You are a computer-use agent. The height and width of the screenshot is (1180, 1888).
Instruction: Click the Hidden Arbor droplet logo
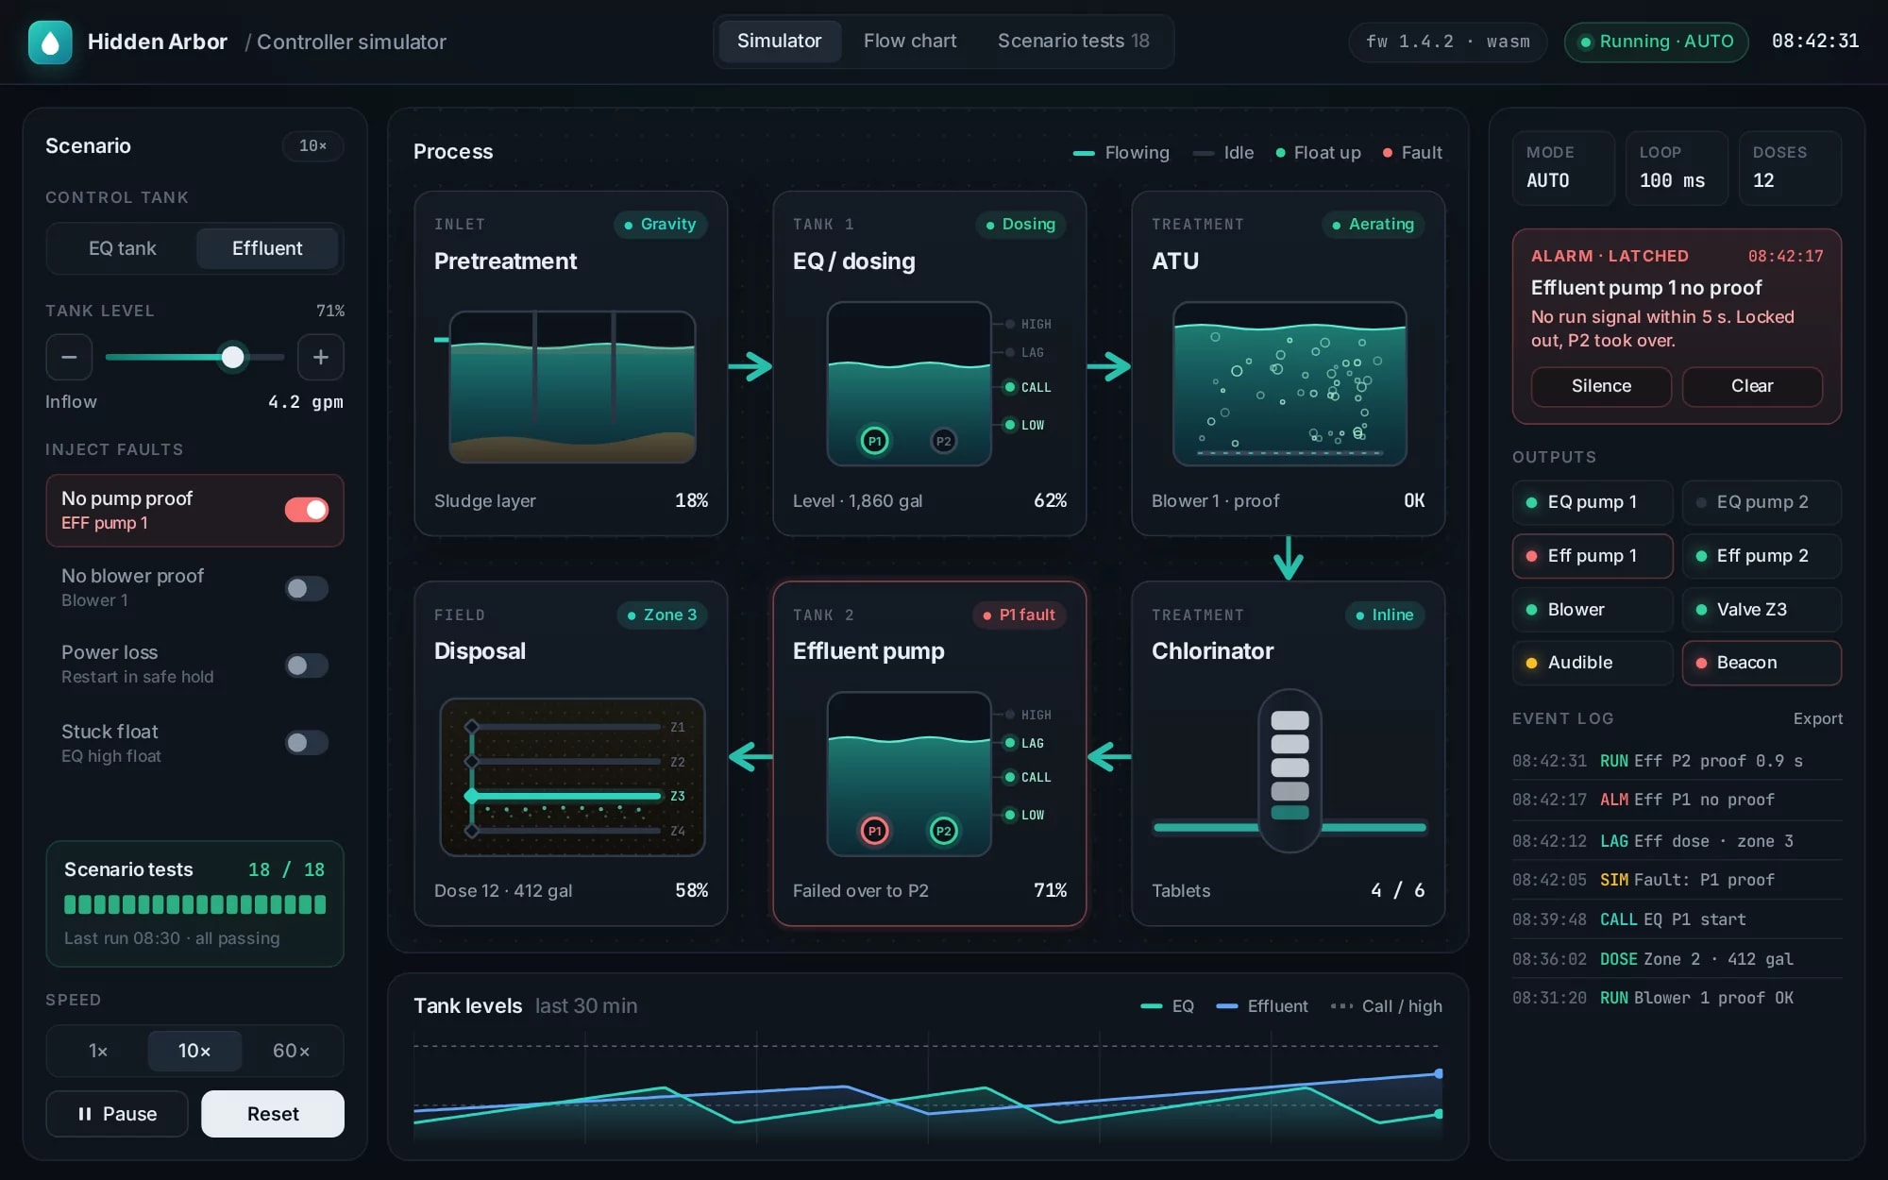pos(50,42)
